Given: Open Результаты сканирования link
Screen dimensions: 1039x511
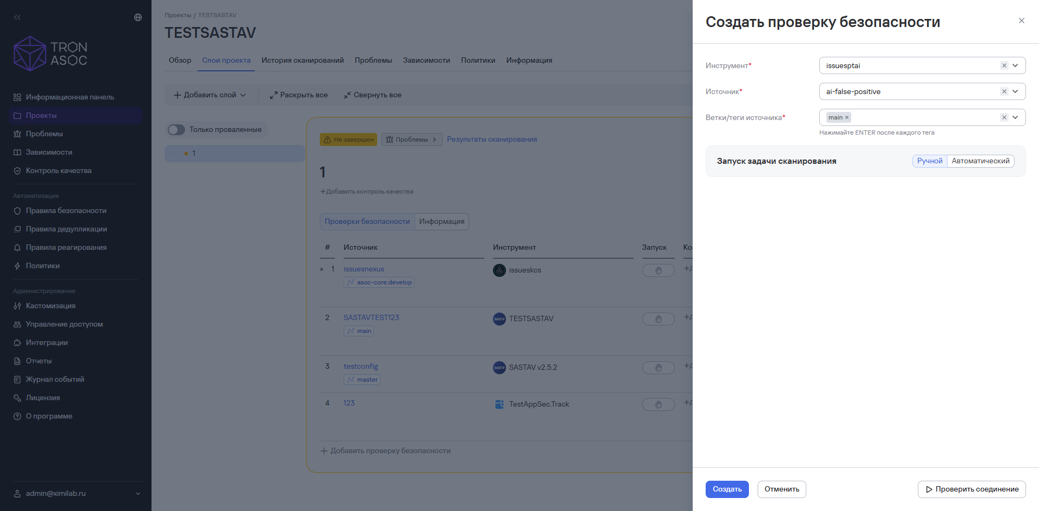Looking at the screenshot, I should [x=492, y=139].
